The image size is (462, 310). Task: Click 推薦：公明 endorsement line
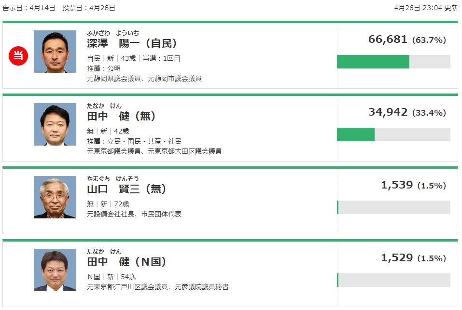tap(104, 68)
